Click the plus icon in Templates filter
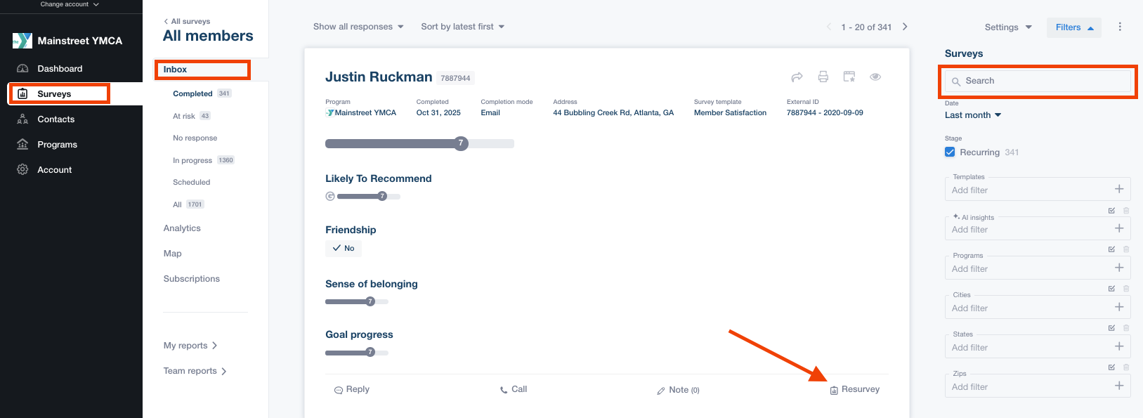This screenshot has height=418, width=1143. coord(1119,189)
